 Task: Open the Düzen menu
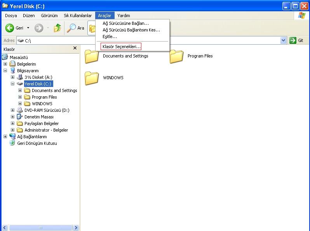pos(29,16)
